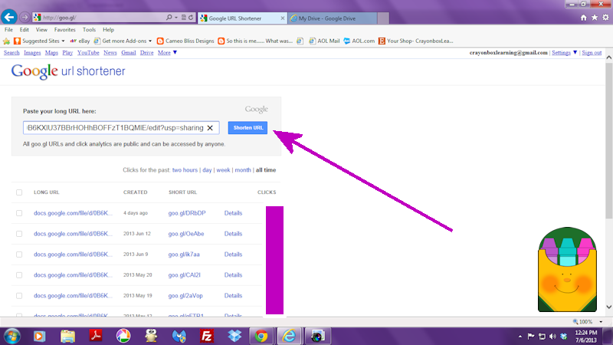Click the compatibility view icon in address bar
Viewport: 613px width, 345px height.
pos(184,18)
